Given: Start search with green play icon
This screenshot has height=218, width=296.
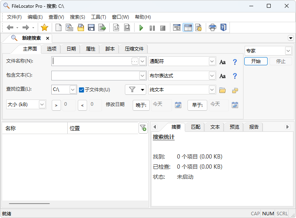Looking at the screenshot, I should 141,28.
